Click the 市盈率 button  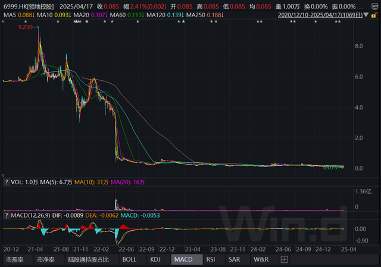click(15, 259)
